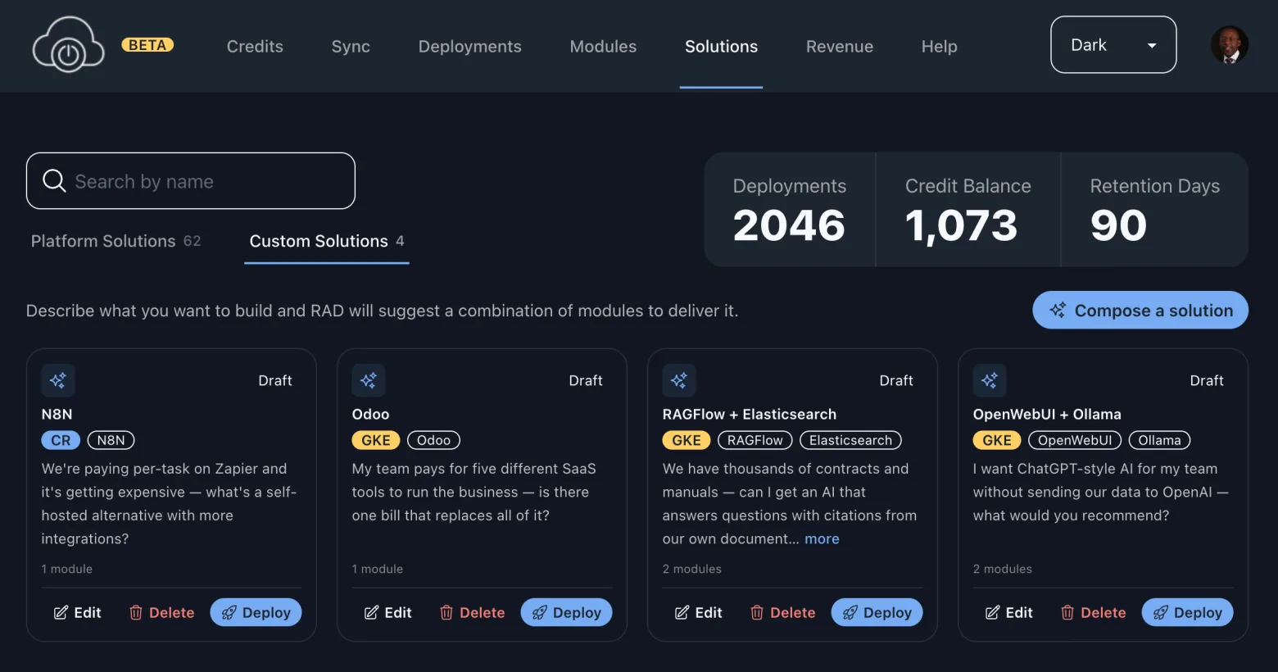The image size is (1278, 672).
Task: Click the GKE badge on RAGFlow card
Action: point(687,440)
